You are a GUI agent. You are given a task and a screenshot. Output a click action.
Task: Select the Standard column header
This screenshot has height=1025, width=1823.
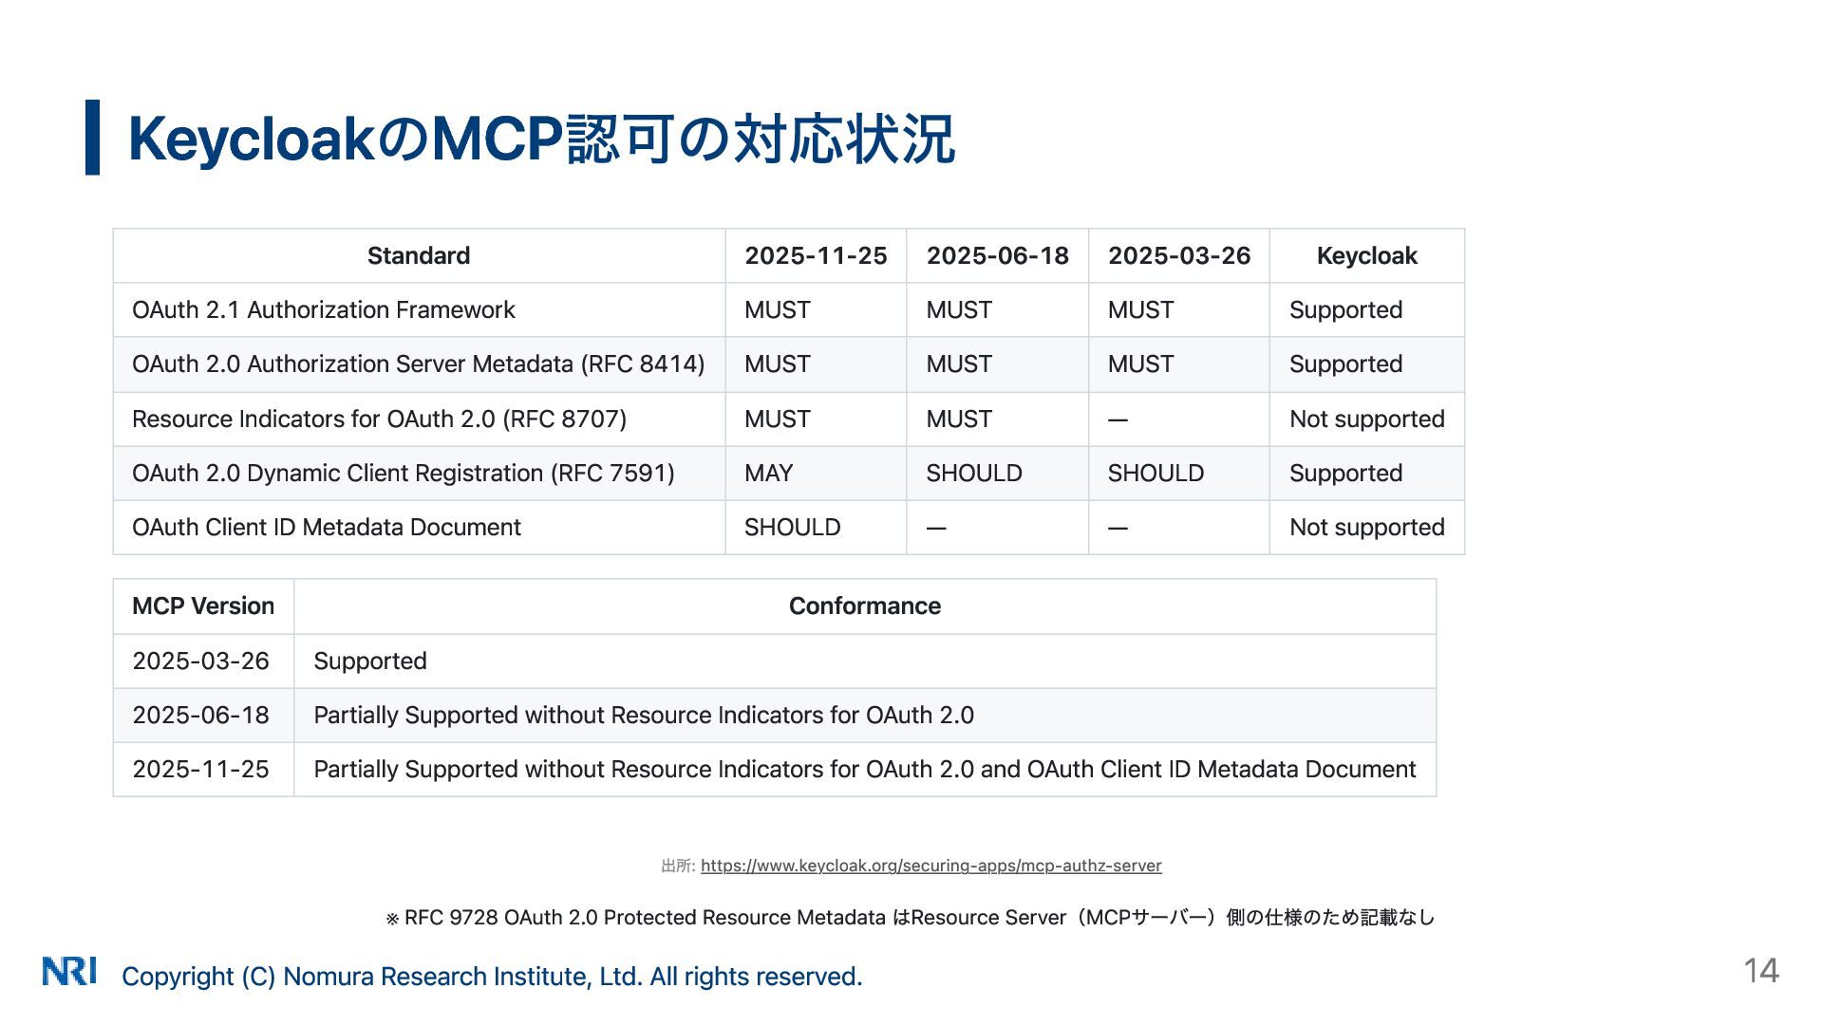point(418,256)
